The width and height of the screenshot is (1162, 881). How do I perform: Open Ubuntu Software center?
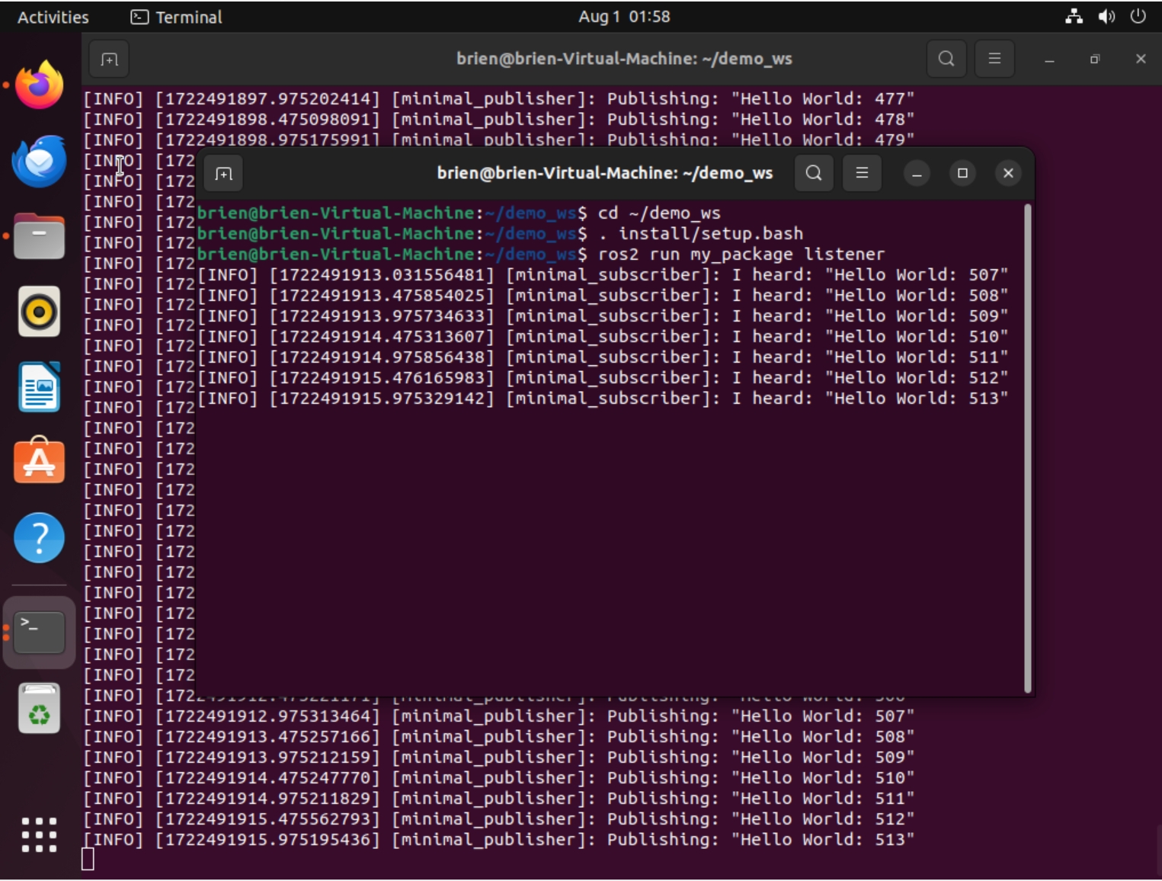(39, 460)
